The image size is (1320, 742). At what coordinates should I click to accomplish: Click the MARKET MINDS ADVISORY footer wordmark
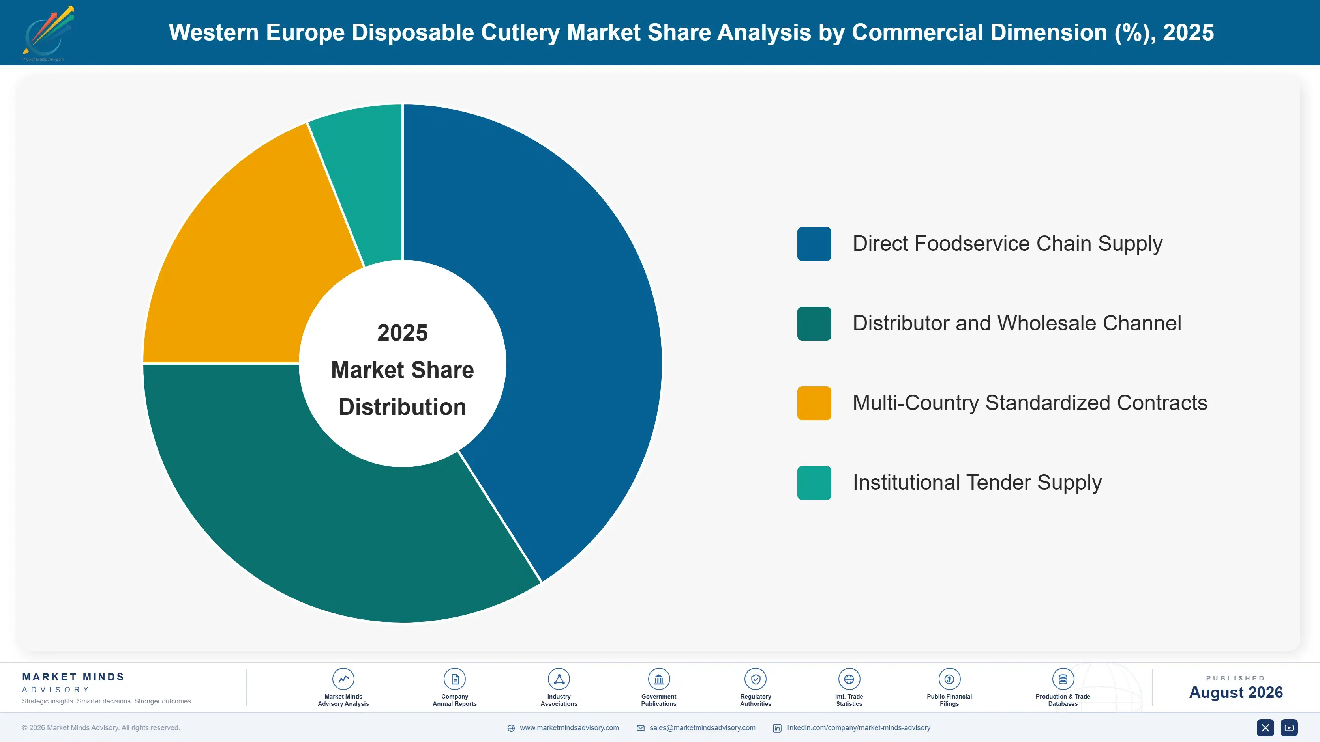pos(73,682)
